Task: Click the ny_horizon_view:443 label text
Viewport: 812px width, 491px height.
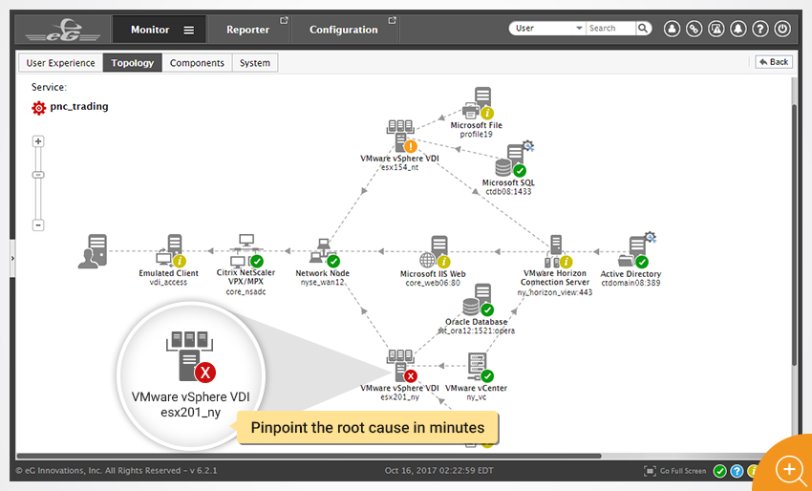Action: pos(555,292)
